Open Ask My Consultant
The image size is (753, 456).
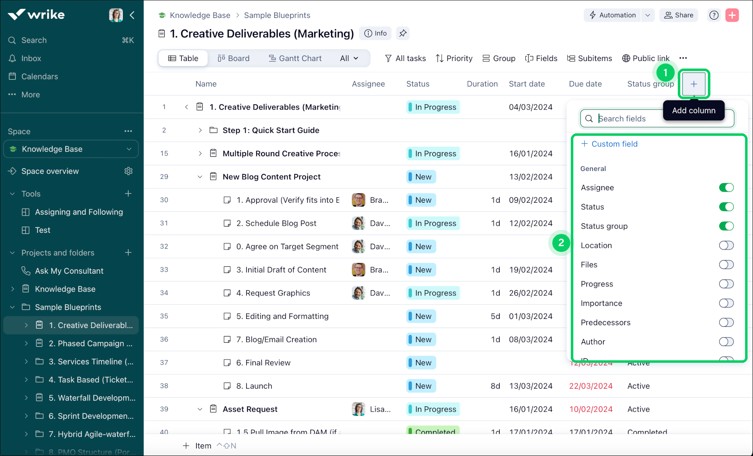click(x=69, y=270)
